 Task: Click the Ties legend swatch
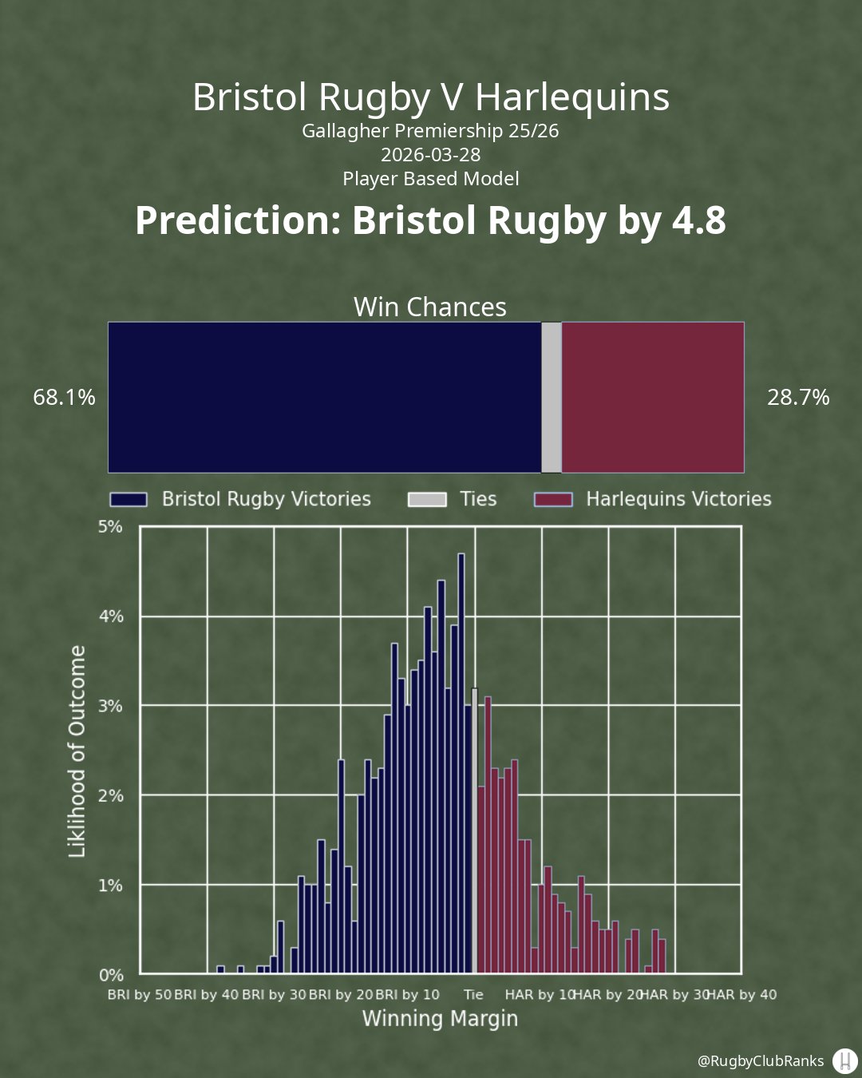[427, 499]
